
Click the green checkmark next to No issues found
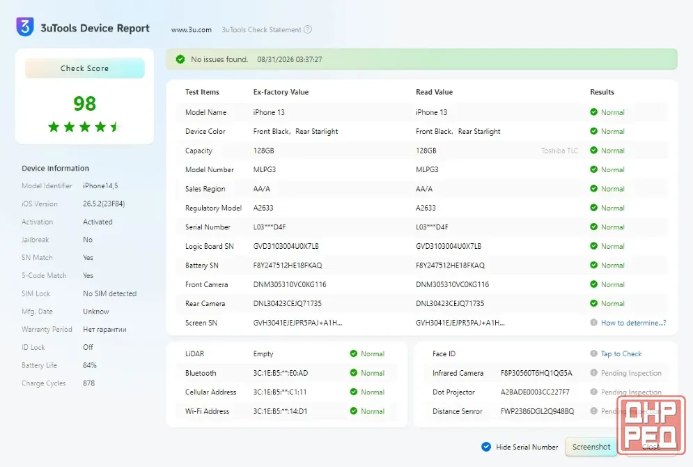pos(180,59)
